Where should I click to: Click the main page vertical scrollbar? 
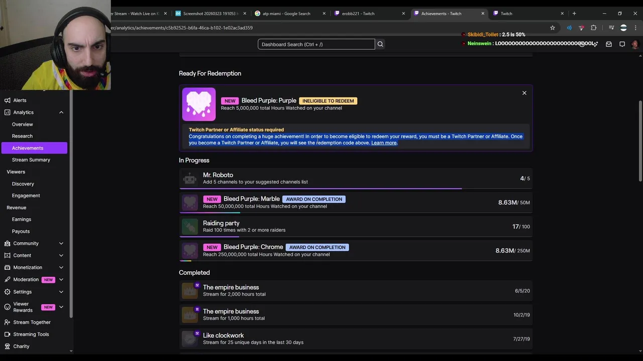[640, 141]
